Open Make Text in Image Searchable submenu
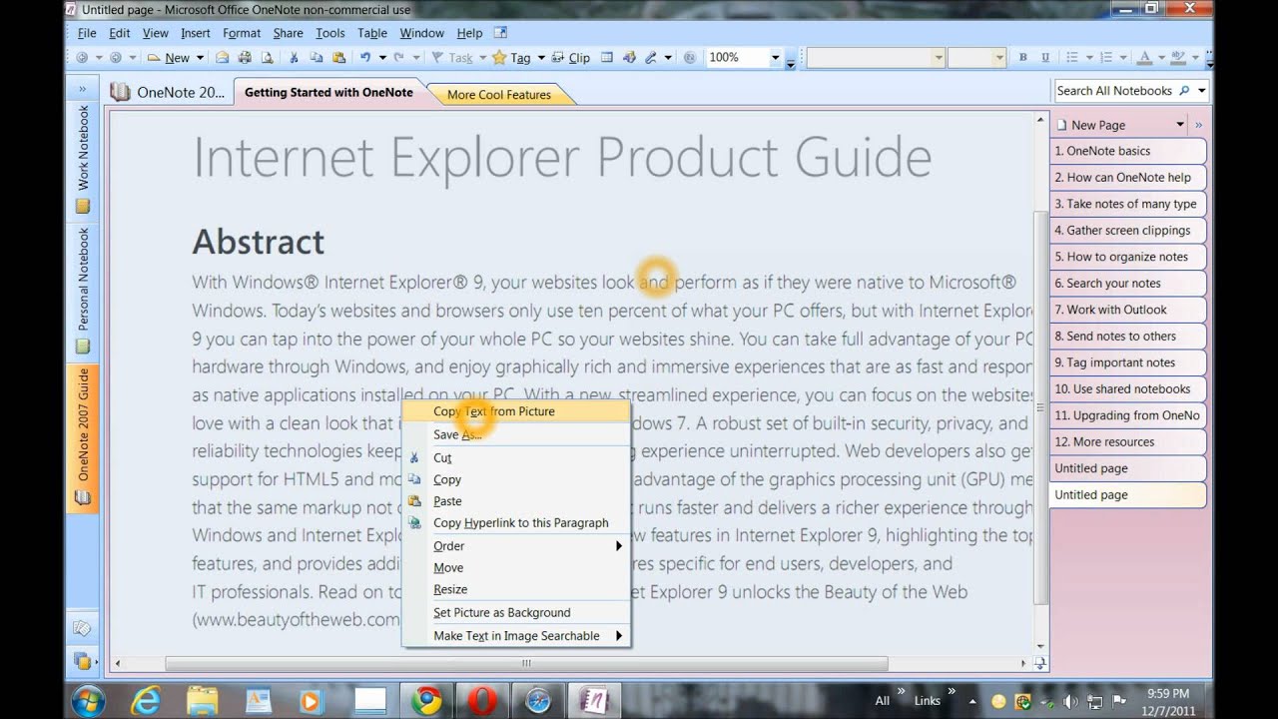The image size is (1278, 719). [x=516, y=636]
